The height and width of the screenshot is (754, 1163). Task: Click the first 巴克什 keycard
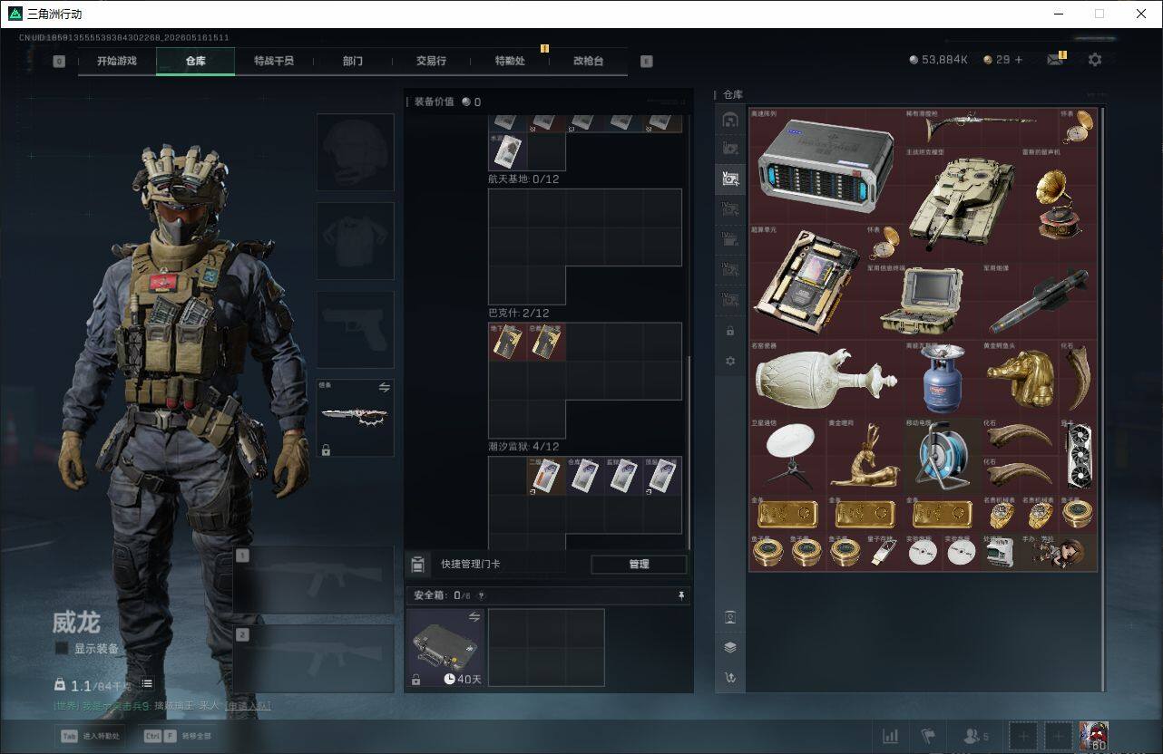508,342
